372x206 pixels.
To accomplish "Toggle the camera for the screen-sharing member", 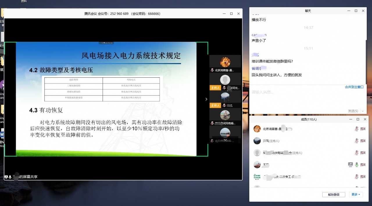I will point(363,165).
